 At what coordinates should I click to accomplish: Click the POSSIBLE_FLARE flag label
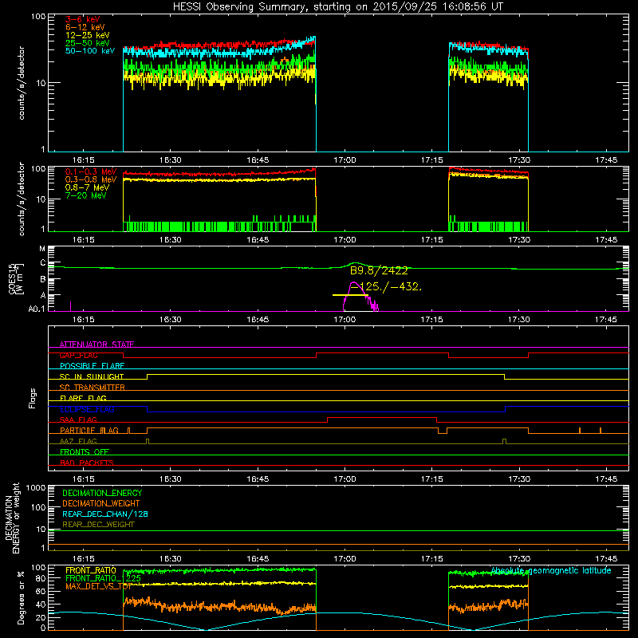[92, 366]
